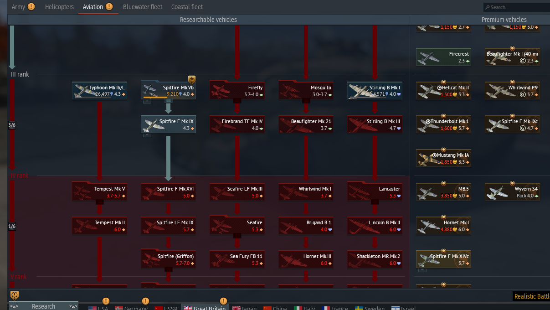Select the Sweden nation tab

(370, 308)
